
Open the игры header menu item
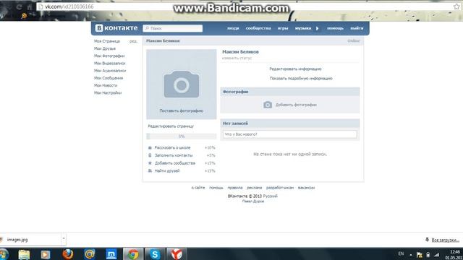[x=283, y=28]
